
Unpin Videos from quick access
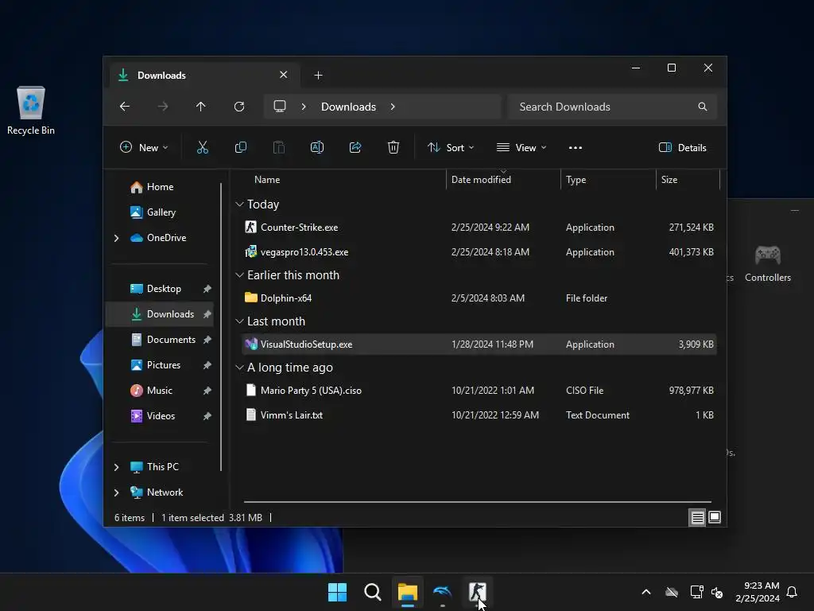click(207, 416)
